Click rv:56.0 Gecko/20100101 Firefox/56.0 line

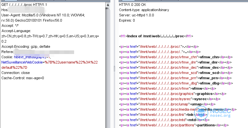coord(32,20)
